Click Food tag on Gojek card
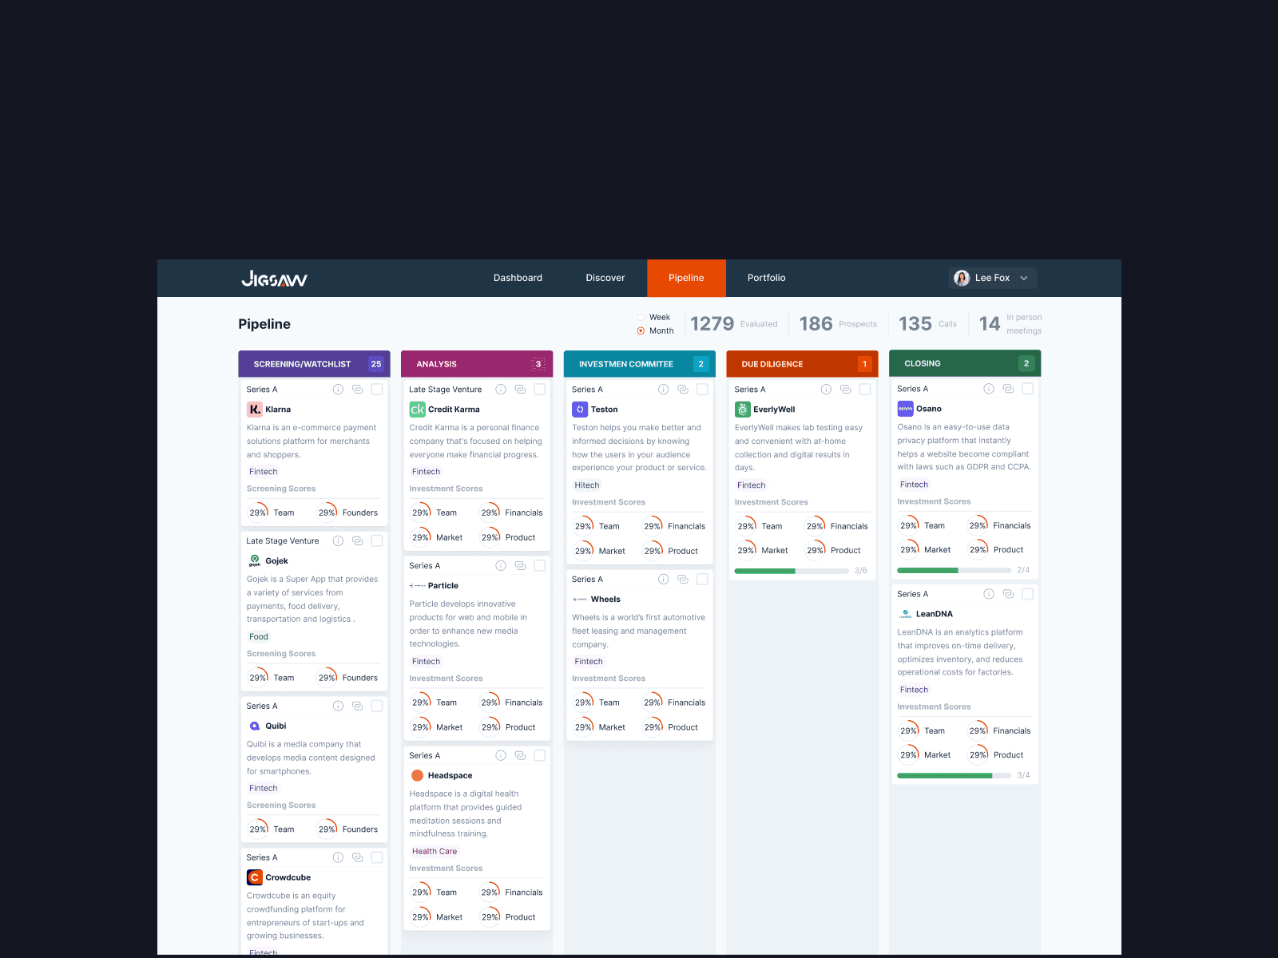1278x958 pixels. tap(259, 637)
